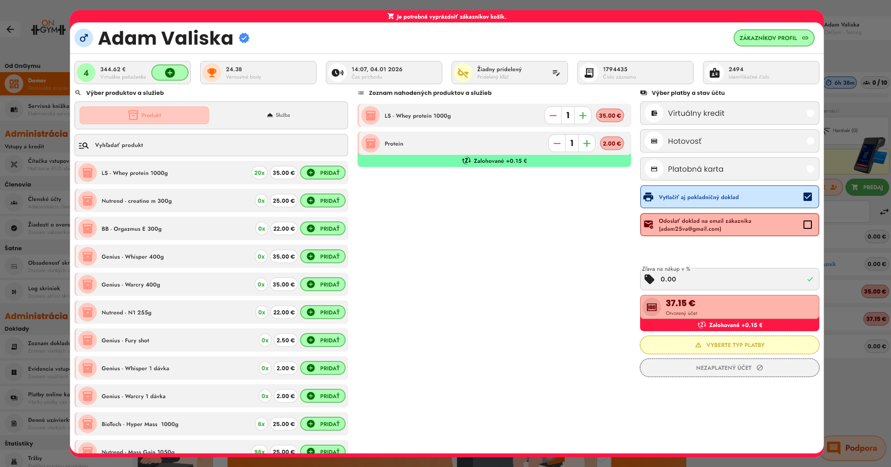Click the email icon for sending receipt

coord(648,225)
